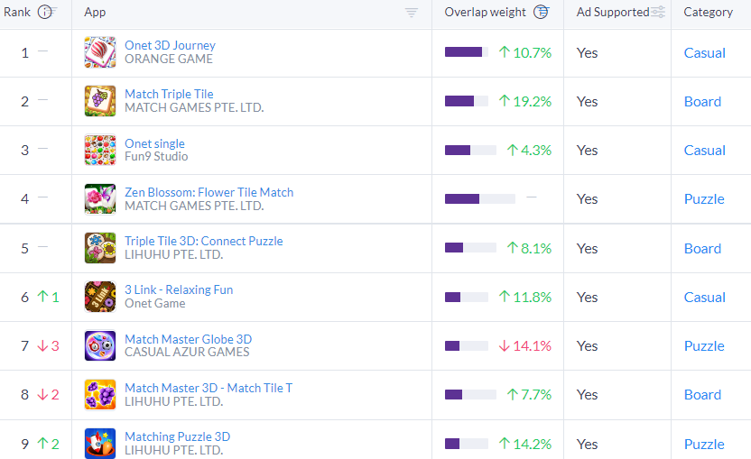
Task: Click the Onet 3D Journey app icon
Action: tap(100, 52)
